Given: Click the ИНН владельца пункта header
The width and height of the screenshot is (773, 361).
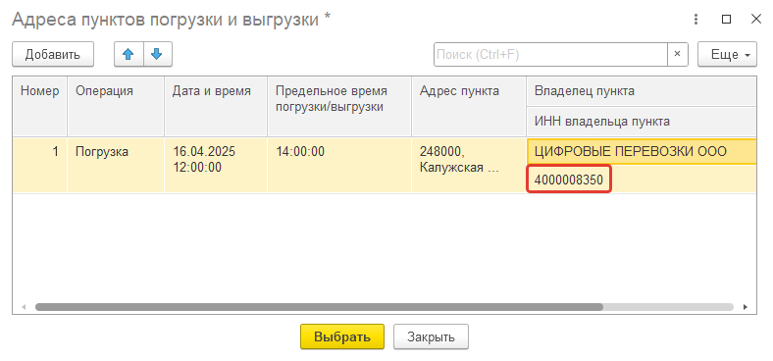Looking at the screenshot, I should (642, 122).
